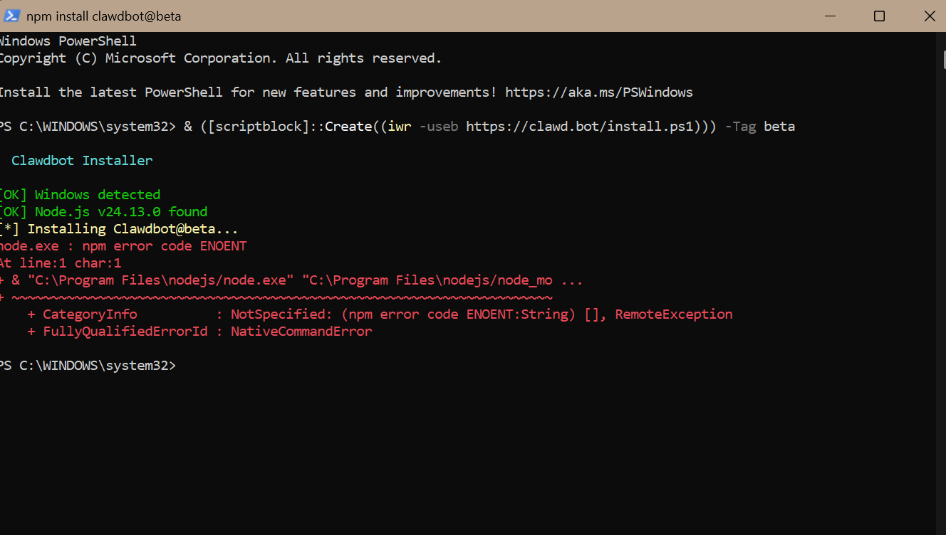Click the PowerShell icon in title bar
Screen dimensions: 946x535
(11, 16)
